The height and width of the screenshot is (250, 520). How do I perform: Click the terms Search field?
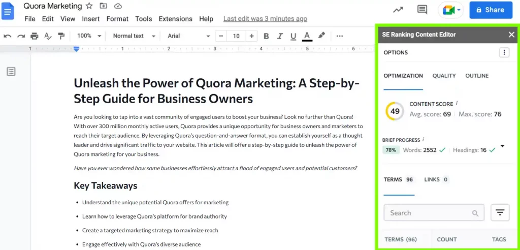pyautogui.click(x=434, y=213)
